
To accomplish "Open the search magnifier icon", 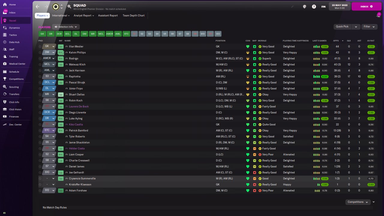I will tap(69, 7).
